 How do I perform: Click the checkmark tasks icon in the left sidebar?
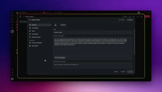pos(12,19)
